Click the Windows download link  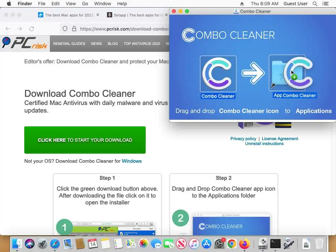pos(132,161)
